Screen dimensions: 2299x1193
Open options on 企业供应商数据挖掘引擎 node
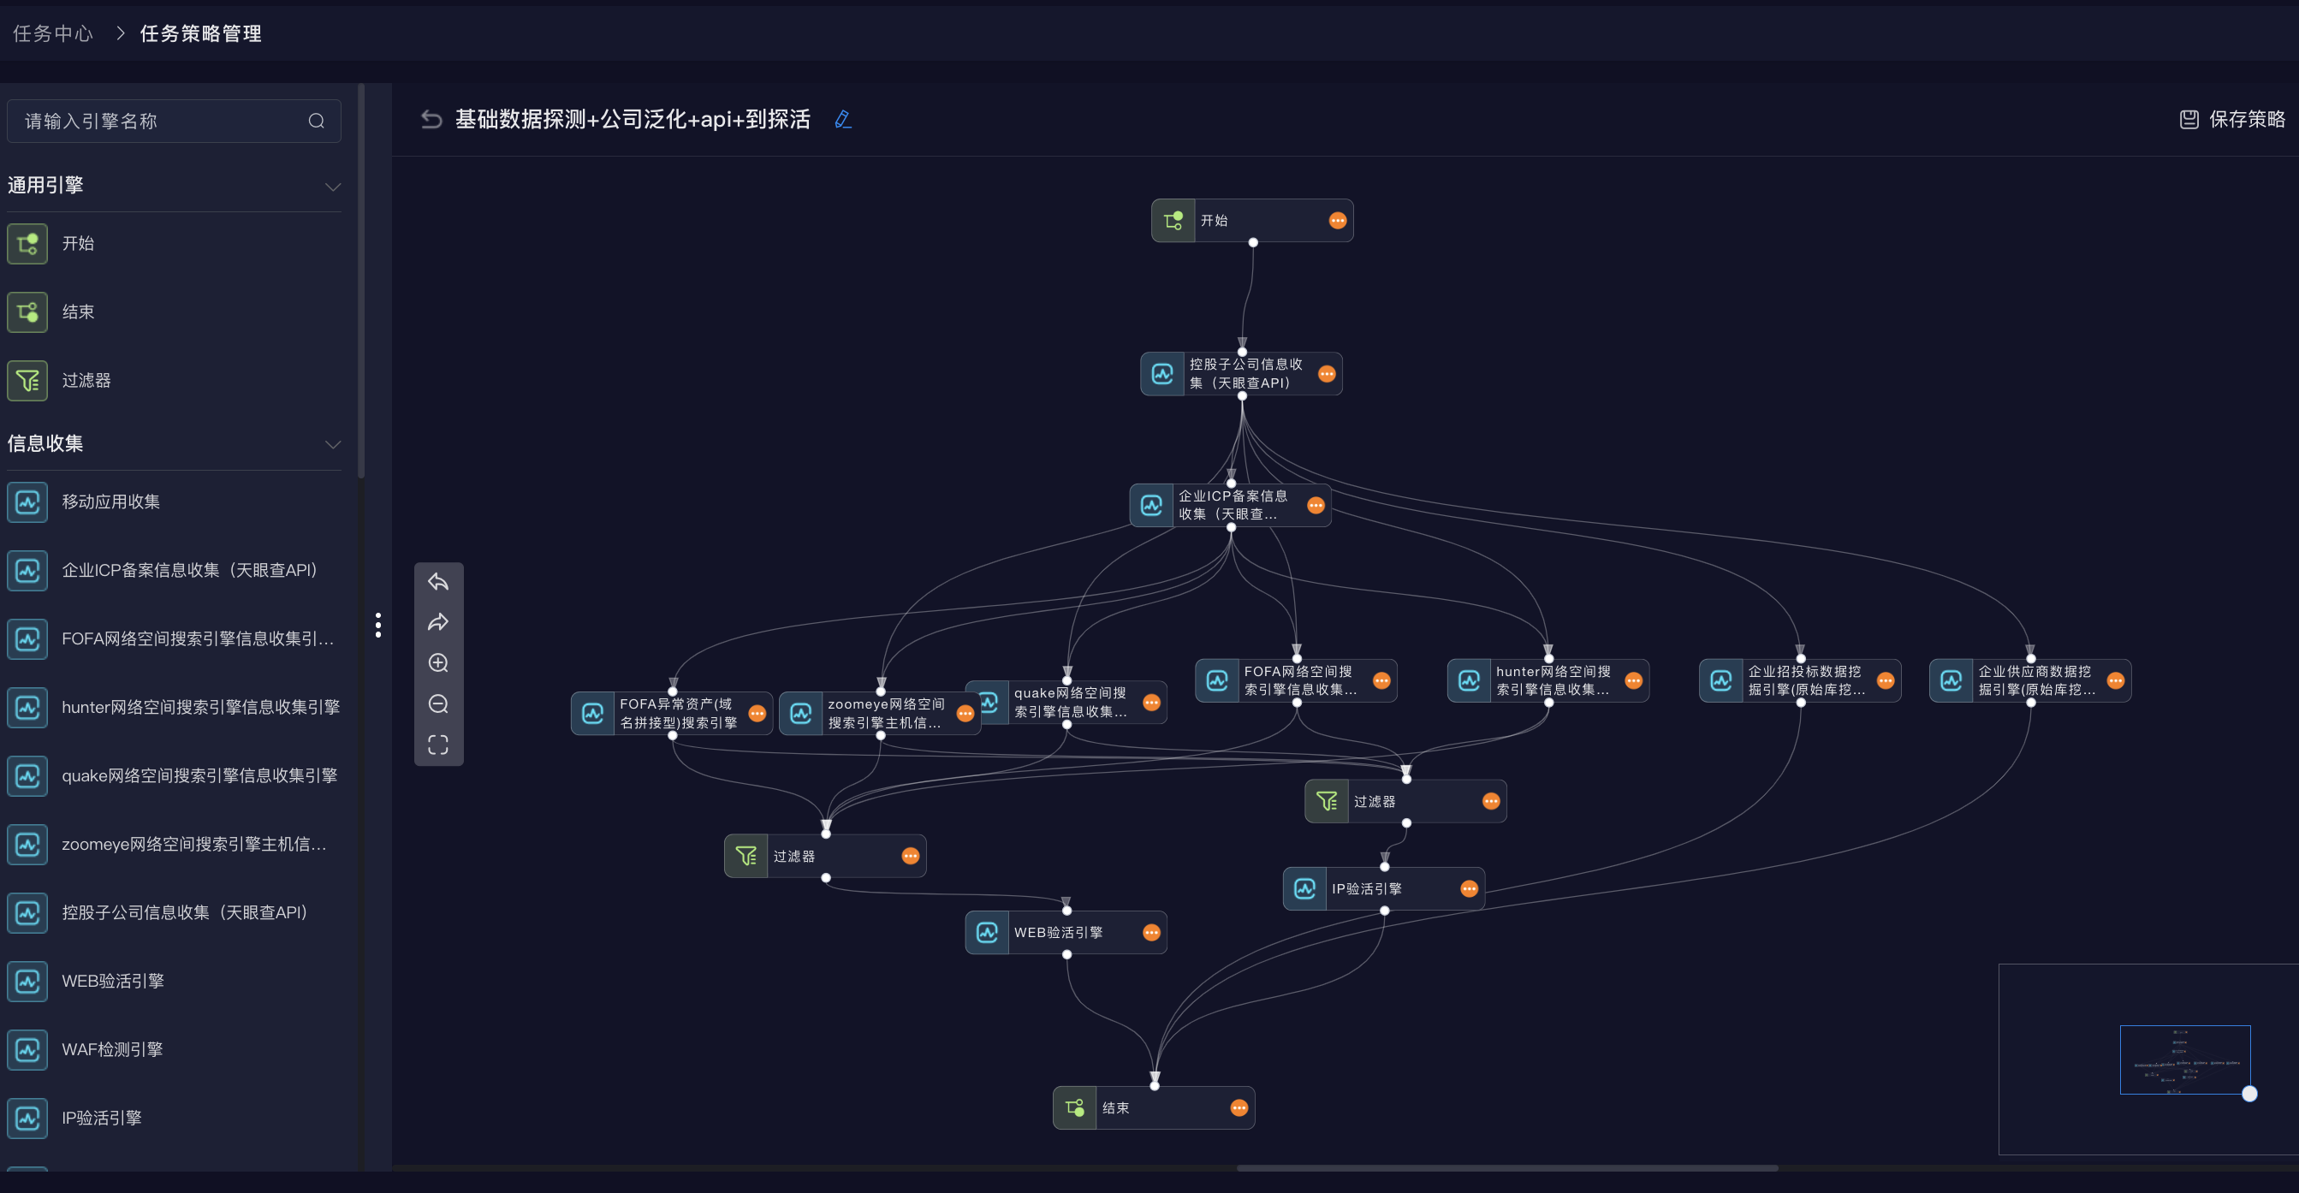(2115, 681)
